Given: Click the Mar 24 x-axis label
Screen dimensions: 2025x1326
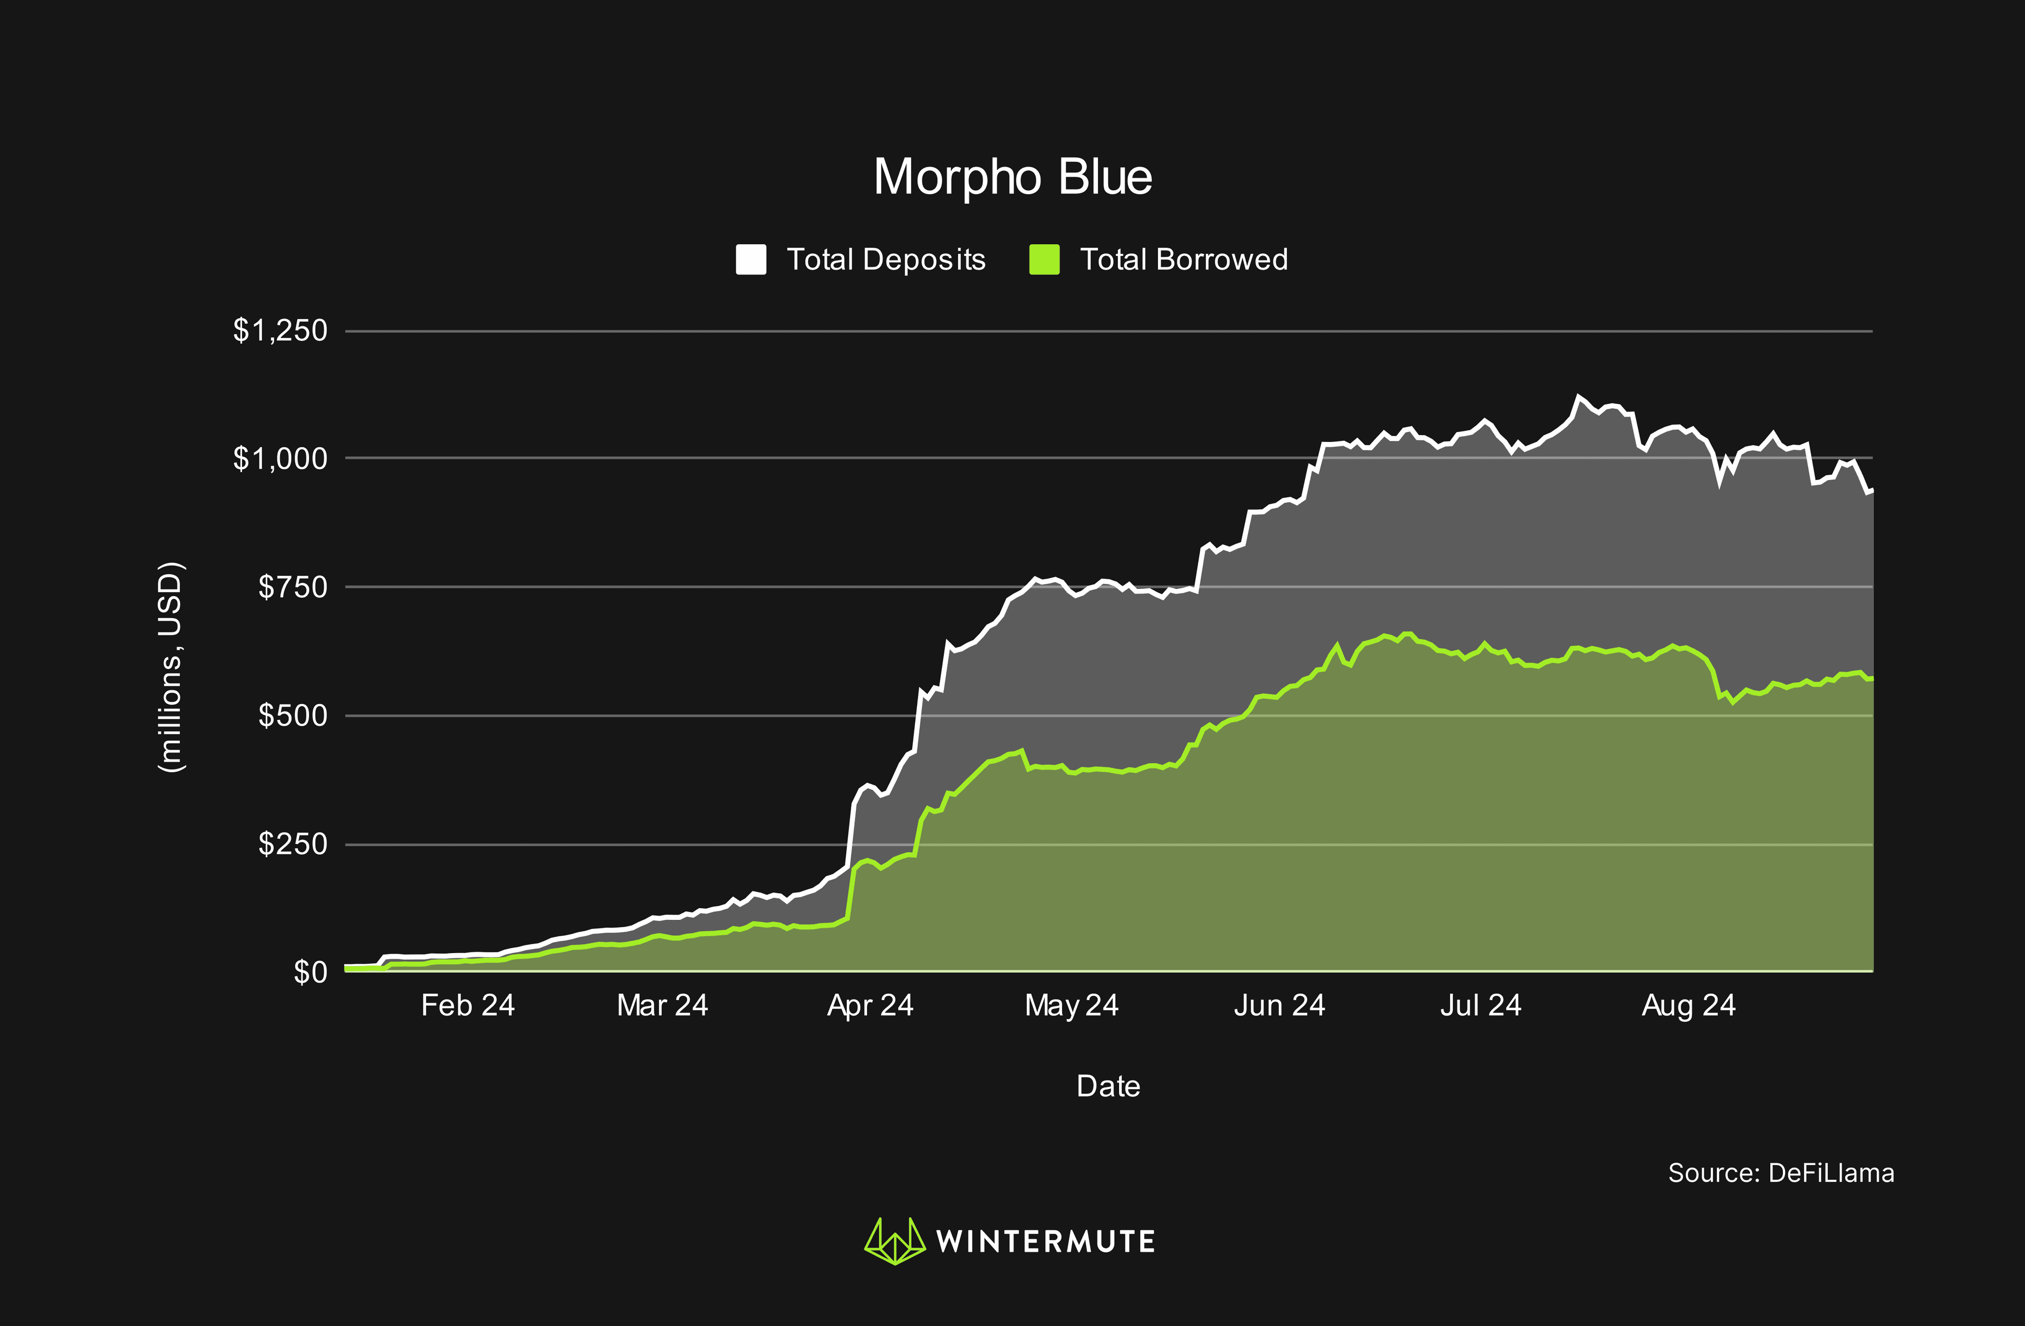Looking at the screenshot, I should [663, 1006].
